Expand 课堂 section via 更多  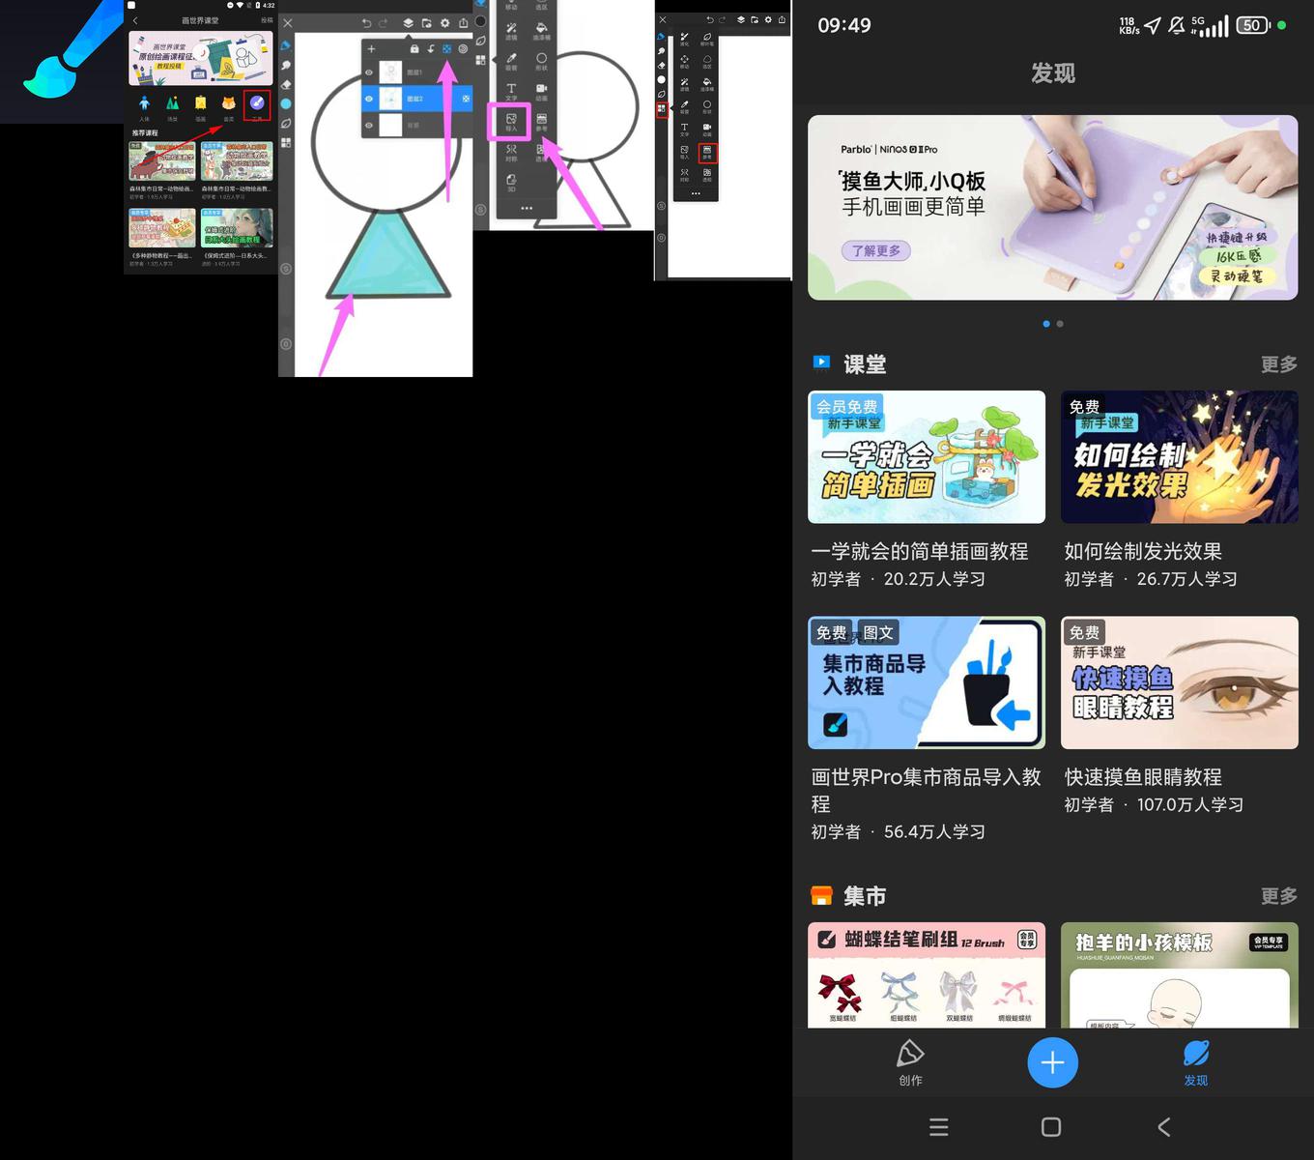click(1277, 364)
